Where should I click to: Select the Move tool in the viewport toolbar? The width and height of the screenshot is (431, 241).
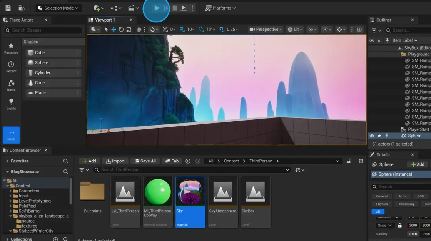(114, 29)
